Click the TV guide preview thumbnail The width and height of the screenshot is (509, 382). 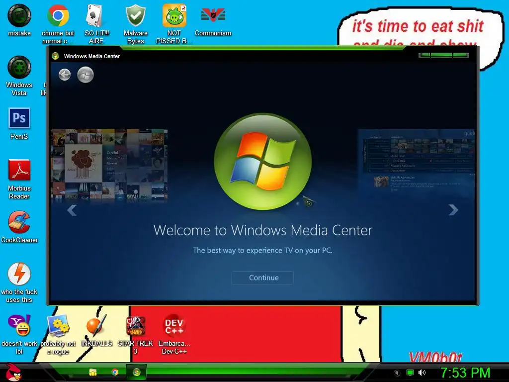pos(416,163)
